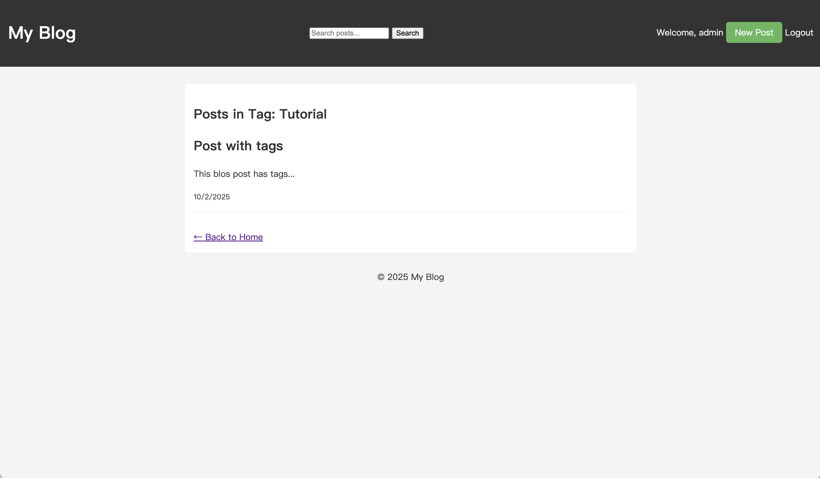Click the word Blog in the site title

[x=57, y=33]
